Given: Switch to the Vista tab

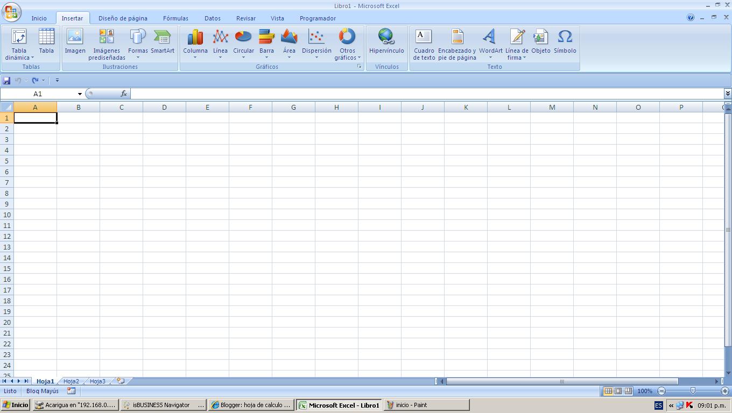Looking at the screenshot, I should 277,18.
